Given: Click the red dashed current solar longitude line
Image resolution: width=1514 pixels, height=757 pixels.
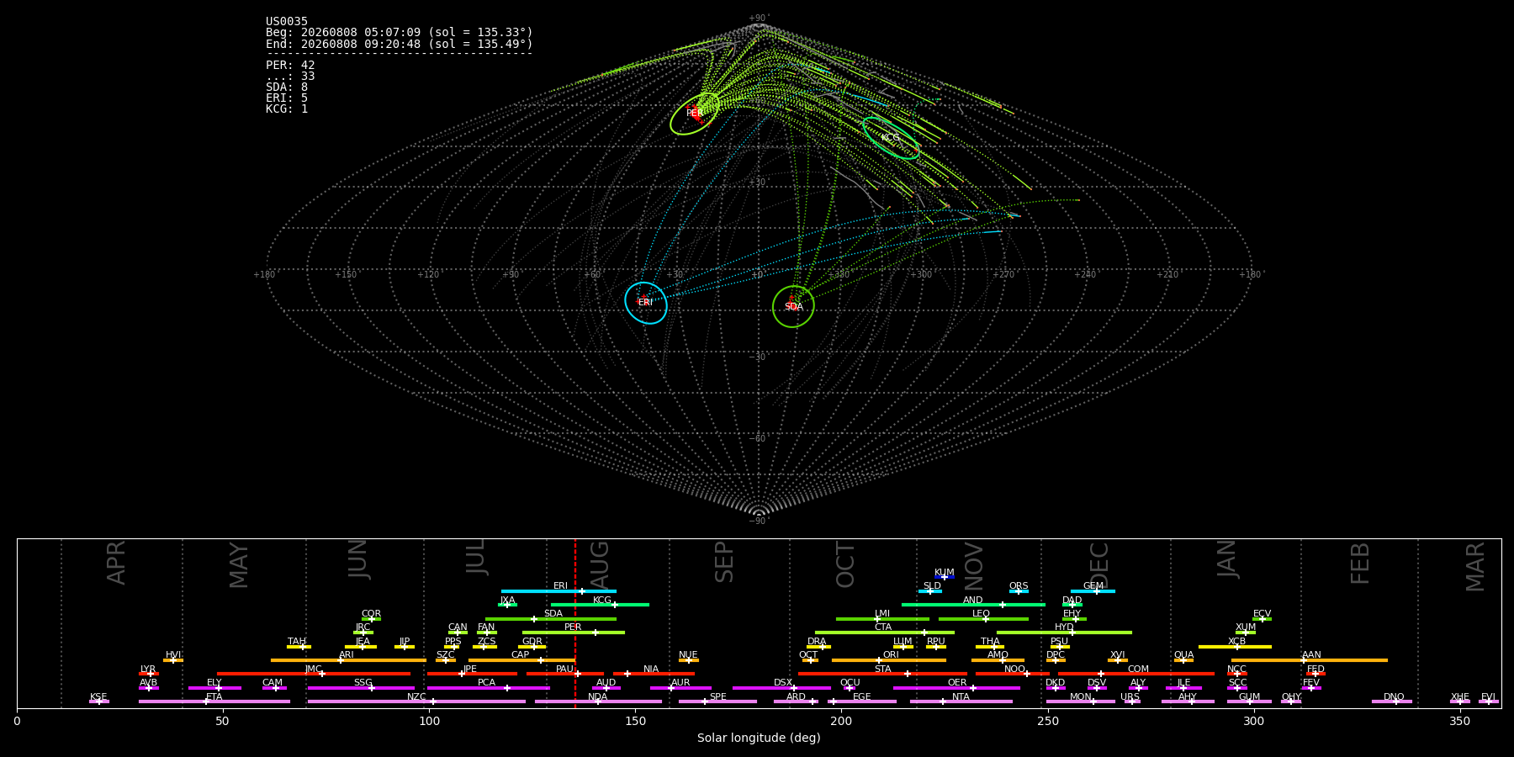Looking at the screenshot, I should point(575,622).
